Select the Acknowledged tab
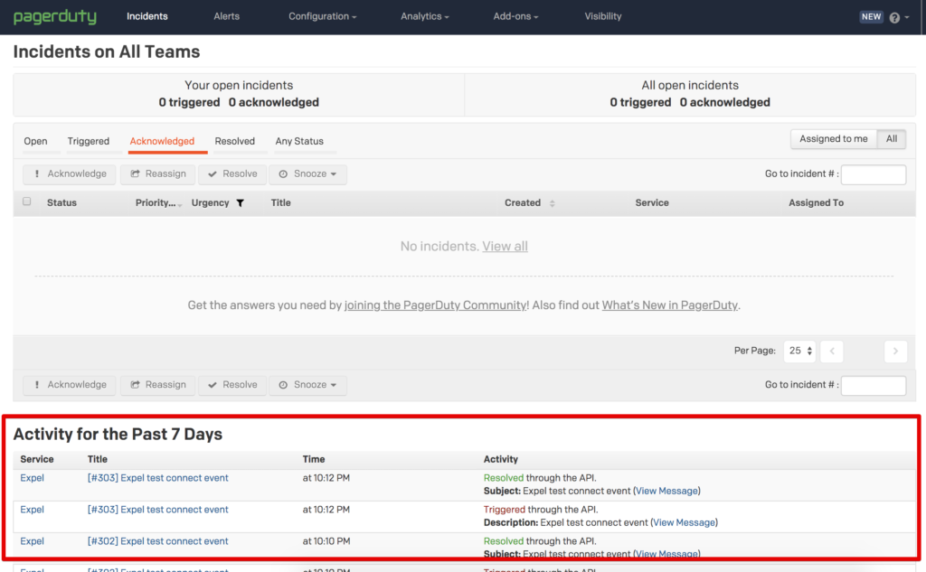The width and height of the screenshot is (926, 572). pyautogui.click(x=162, y=141)
